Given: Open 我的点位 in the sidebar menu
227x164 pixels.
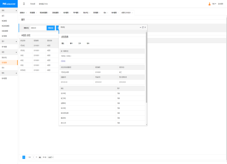Looking at the screenshot, I should click(4, 57).
